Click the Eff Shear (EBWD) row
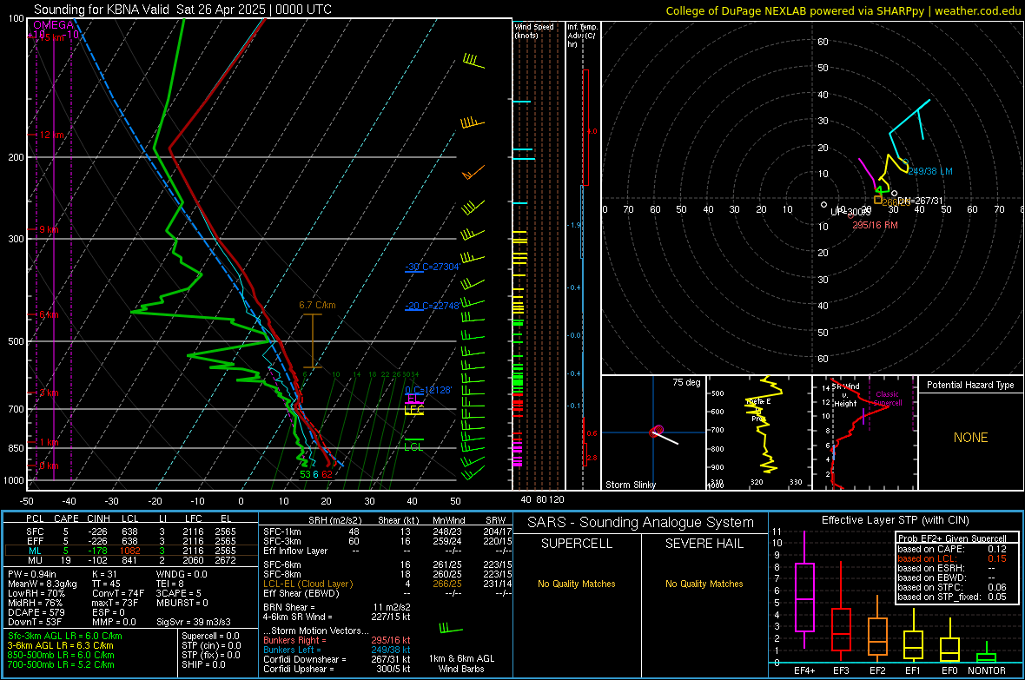Viewport: 1025px width, 680px height. pyautogui.click(x=387, y=593)
